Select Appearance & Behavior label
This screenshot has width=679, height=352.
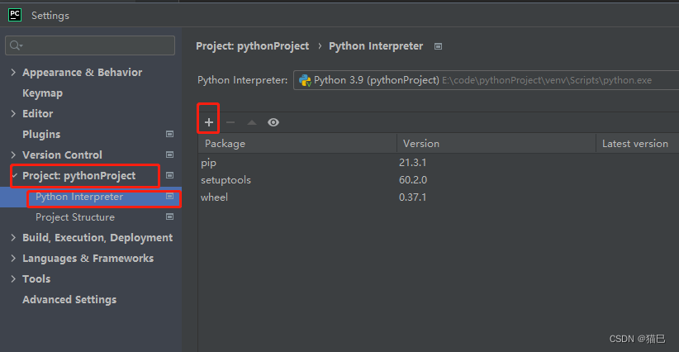[x=83, y=73]
